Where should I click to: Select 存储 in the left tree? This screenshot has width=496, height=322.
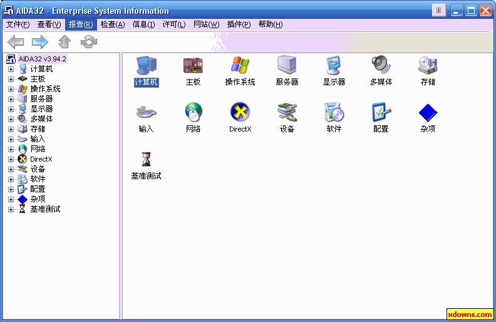point(38,129)
